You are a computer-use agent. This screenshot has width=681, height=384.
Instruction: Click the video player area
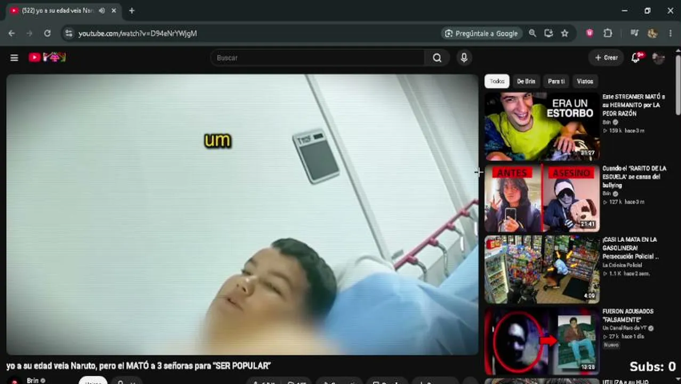[x=242, y=214]
